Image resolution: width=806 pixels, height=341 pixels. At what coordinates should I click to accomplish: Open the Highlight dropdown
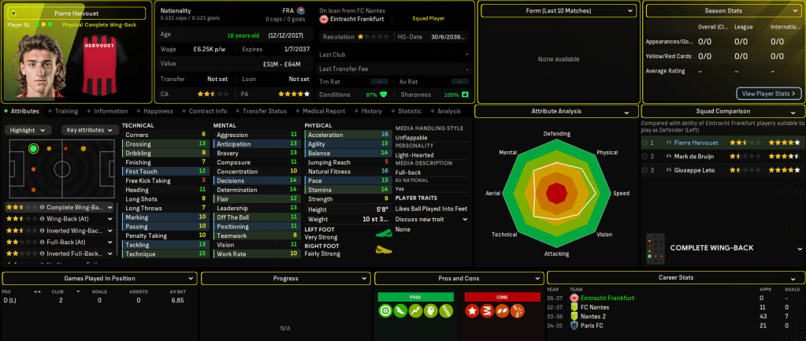(30, 130)
